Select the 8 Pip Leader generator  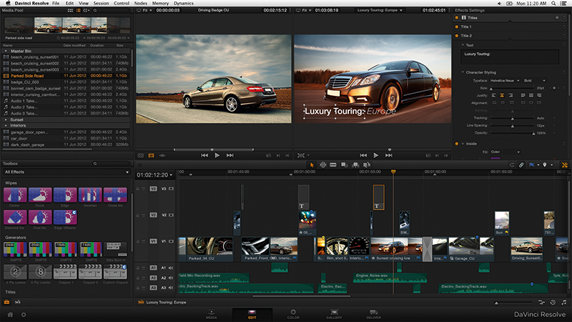pyautogui.click(x=40, y=272)
